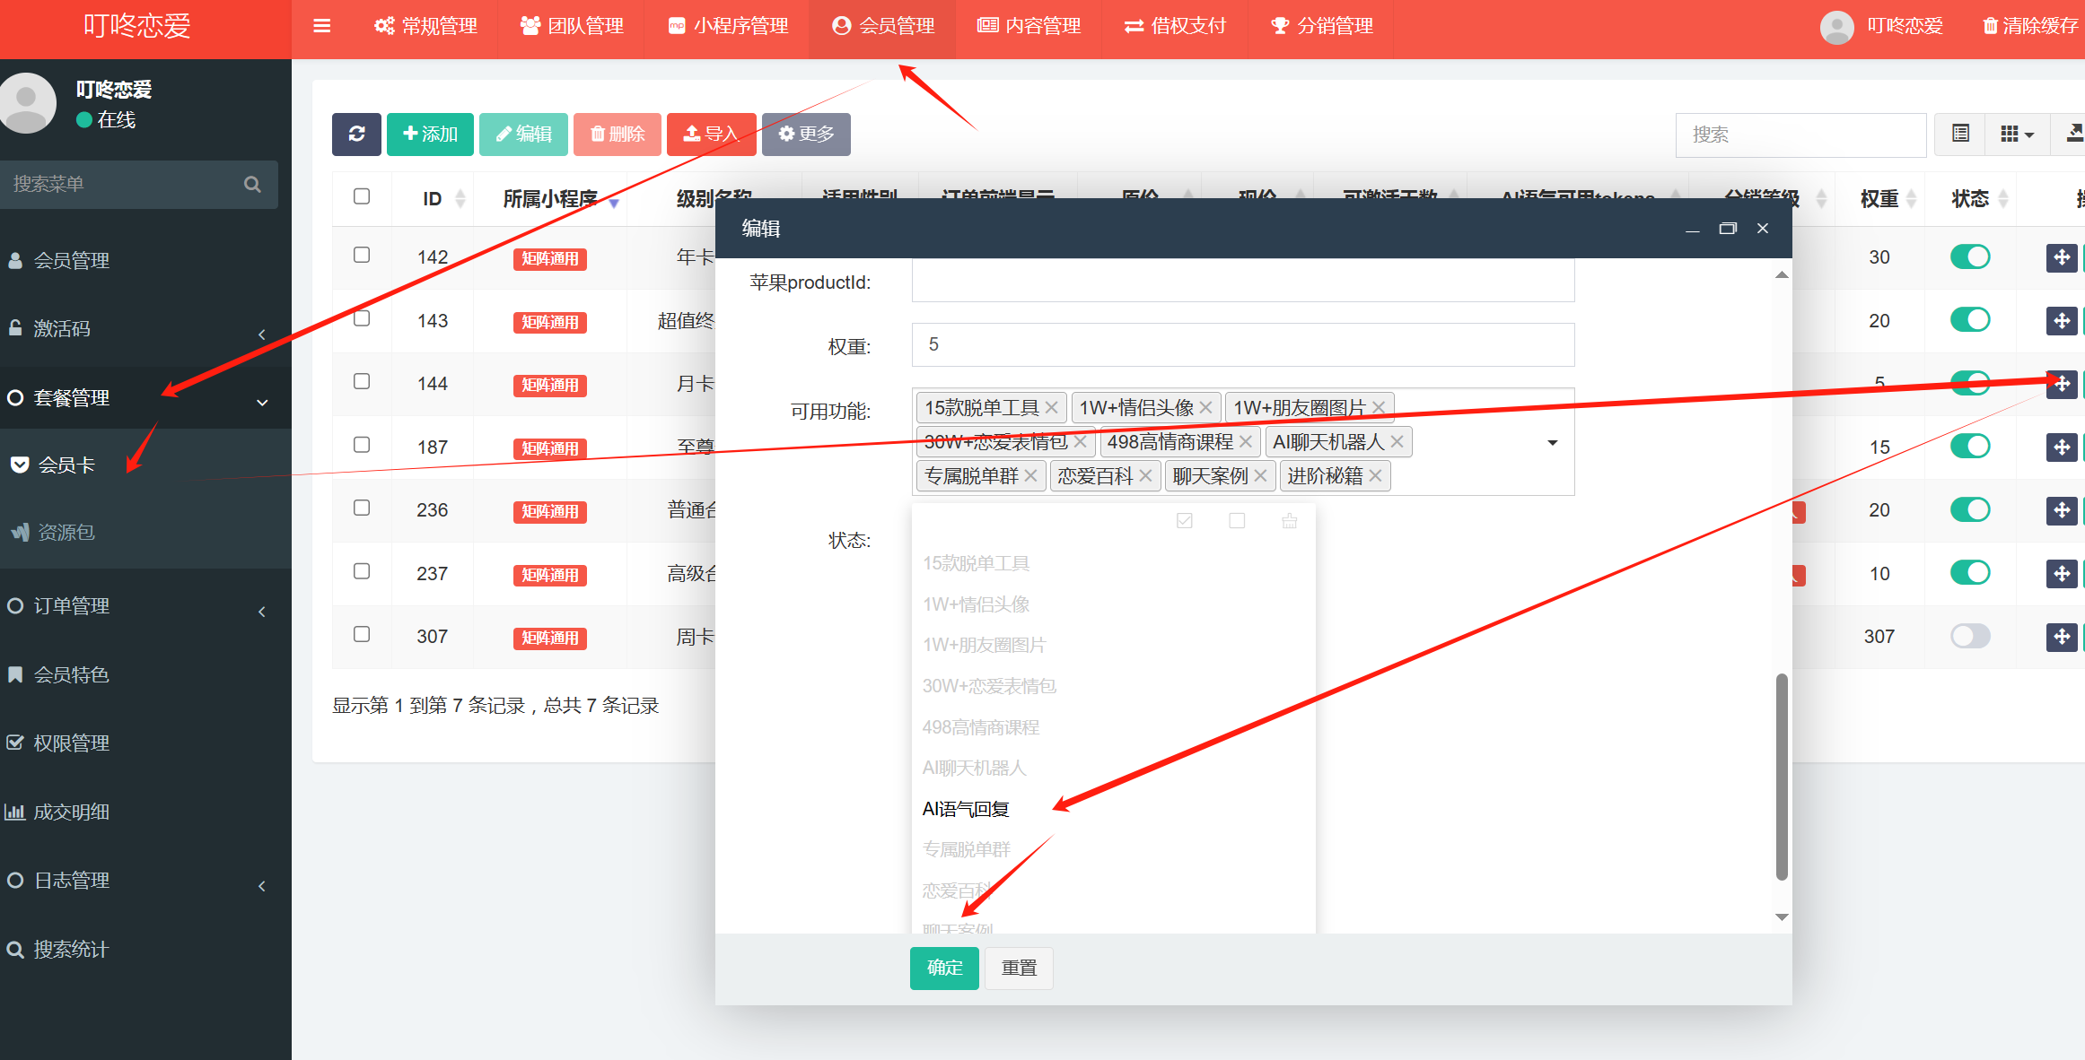
Task: Click the drag-move icon on row 142
Action: click(x=2062, y=257)
